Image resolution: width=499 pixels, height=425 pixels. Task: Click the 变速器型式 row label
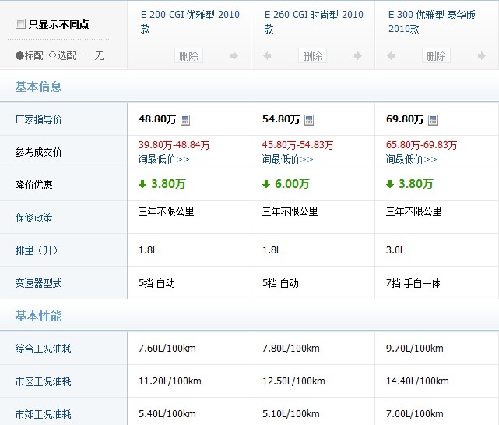pyautogui.click(x=38, y=283)
